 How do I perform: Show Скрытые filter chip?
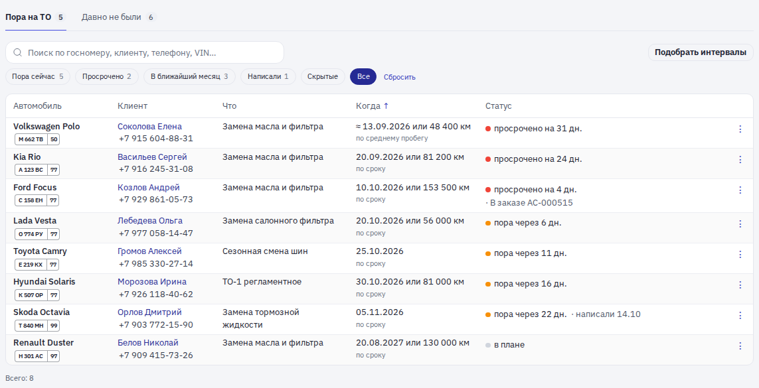click(322, 76)
